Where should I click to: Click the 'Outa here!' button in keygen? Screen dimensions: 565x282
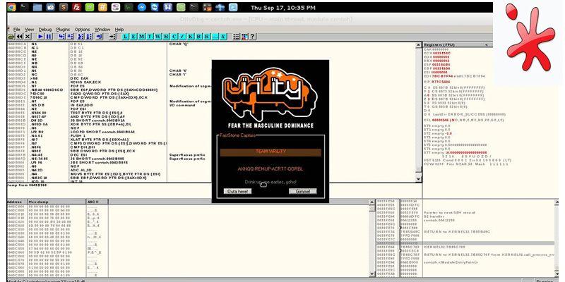coord(237,191)
